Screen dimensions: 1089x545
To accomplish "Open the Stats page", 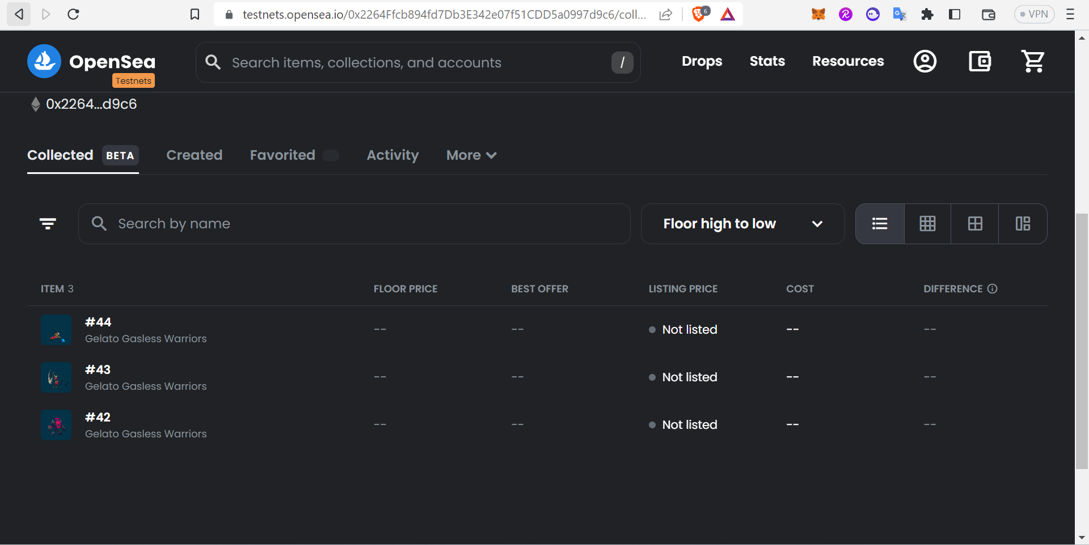I will [x=767, y=61].
